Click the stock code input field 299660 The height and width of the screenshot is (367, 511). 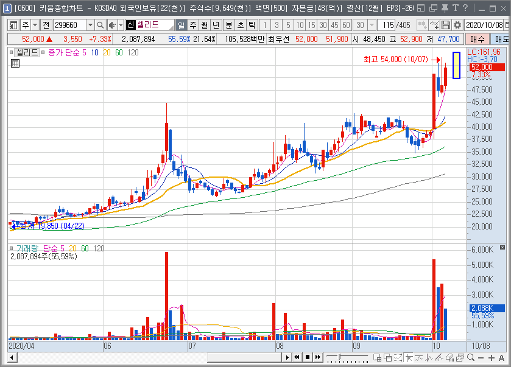coord(69,25)
